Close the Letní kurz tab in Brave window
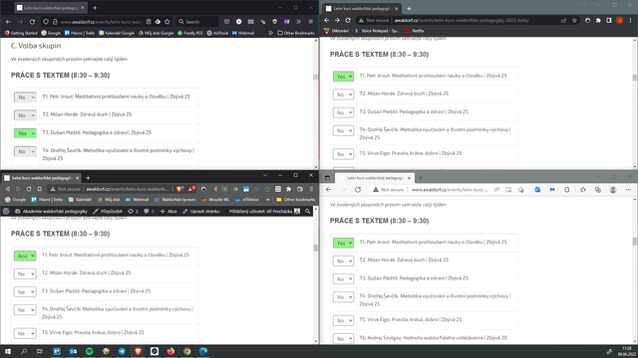Screen dimensions: 638x358 pos(78,178)
